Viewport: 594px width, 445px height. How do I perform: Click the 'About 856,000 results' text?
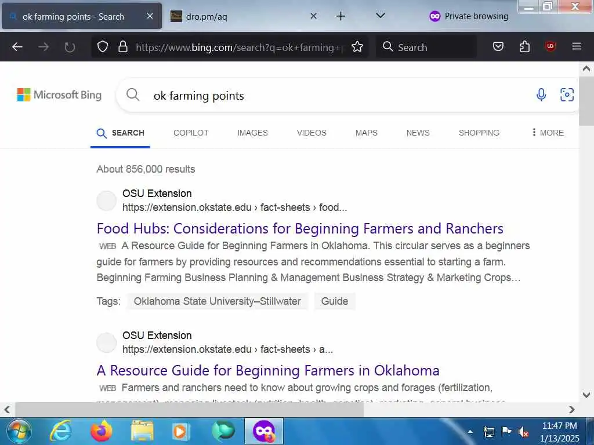[x=146, y=169]
